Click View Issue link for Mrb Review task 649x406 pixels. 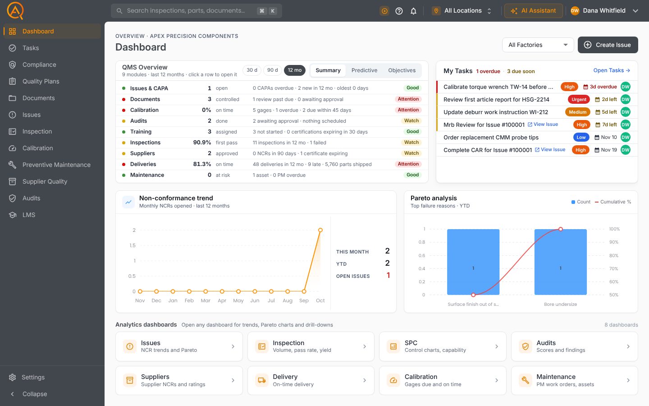click(543, 125)
